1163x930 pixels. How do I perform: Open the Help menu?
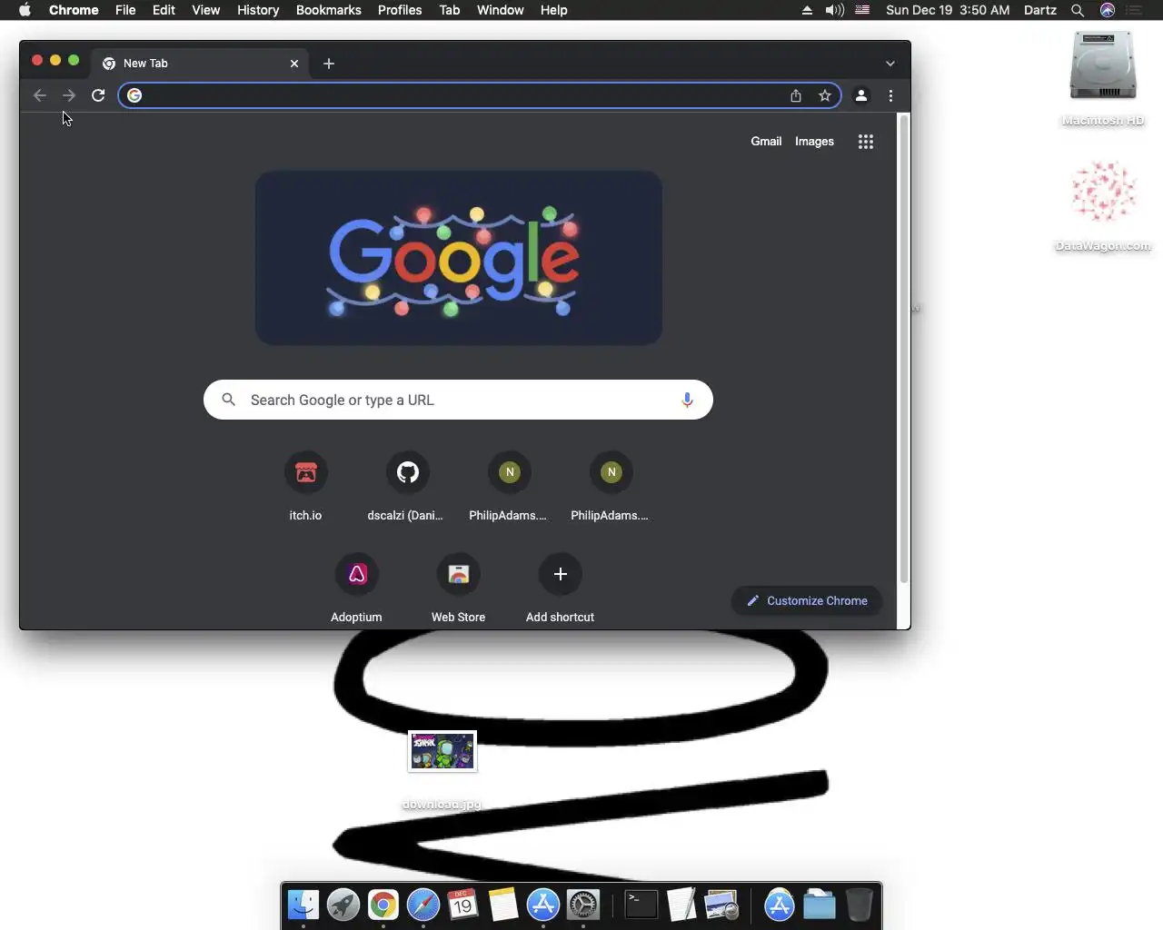coord(553,10)
